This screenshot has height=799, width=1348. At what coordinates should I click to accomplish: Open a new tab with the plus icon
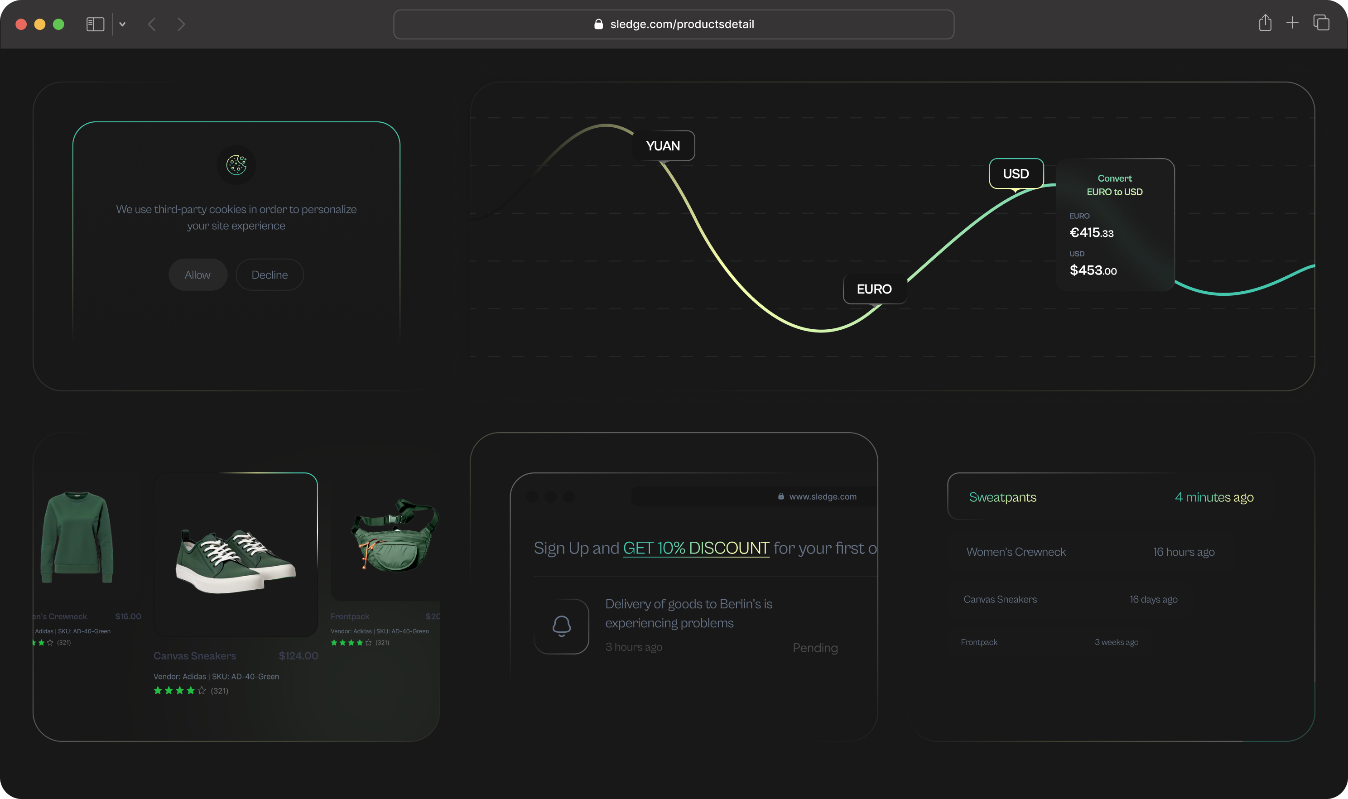1292,23
